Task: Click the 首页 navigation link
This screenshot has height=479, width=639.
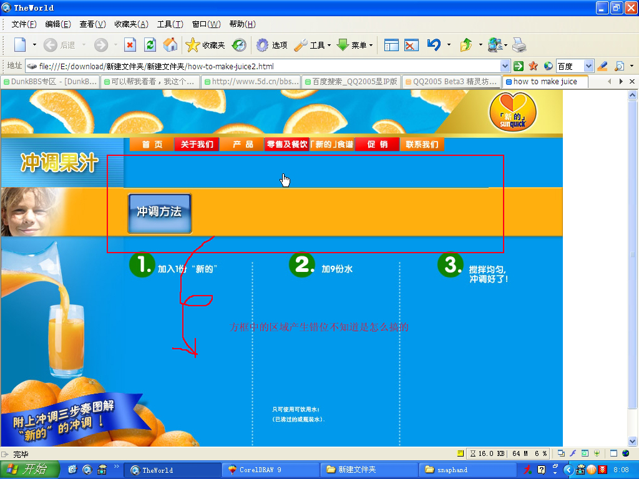Action: pos(152,144)
